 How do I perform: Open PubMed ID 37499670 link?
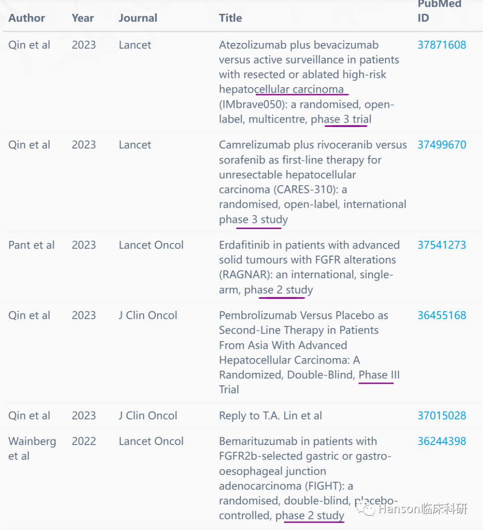coord(441,145)
